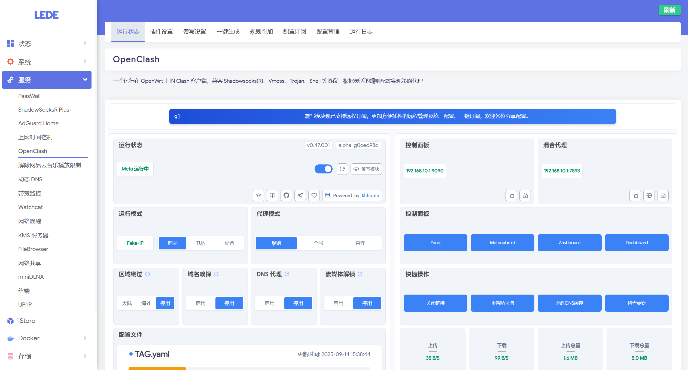Toggle the OpenClash running switch off
Image resolution: width=688 pixels, height=370 pixels.
[x=324, y=169]
